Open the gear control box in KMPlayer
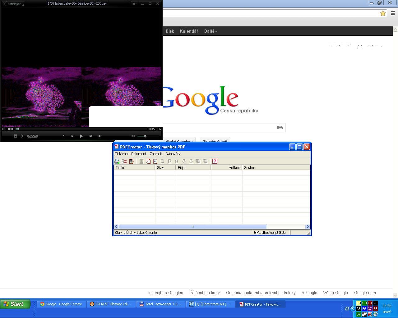This screenshot has width=398, height=318. coord(22,136)
